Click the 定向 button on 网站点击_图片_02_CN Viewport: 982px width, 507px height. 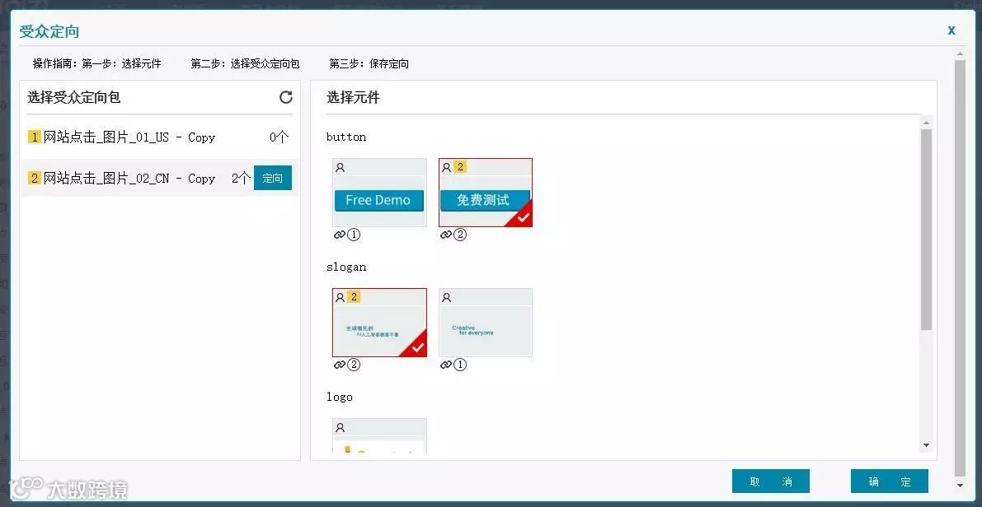pos(273,178)
